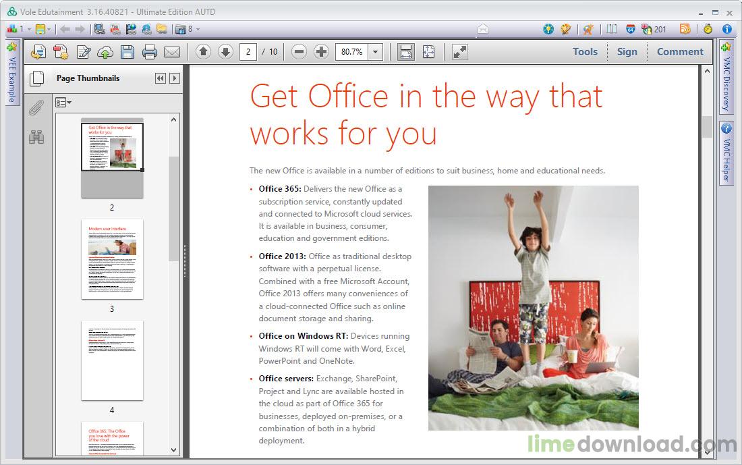Select the page 4 thumbnail

[112, 360]
